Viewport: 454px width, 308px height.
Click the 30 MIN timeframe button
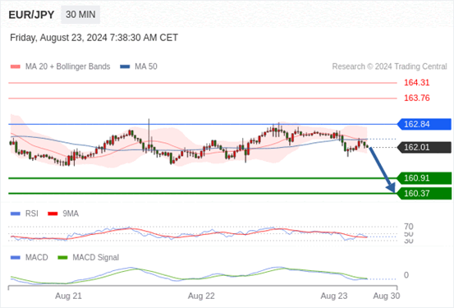click(x=80, y=15)
